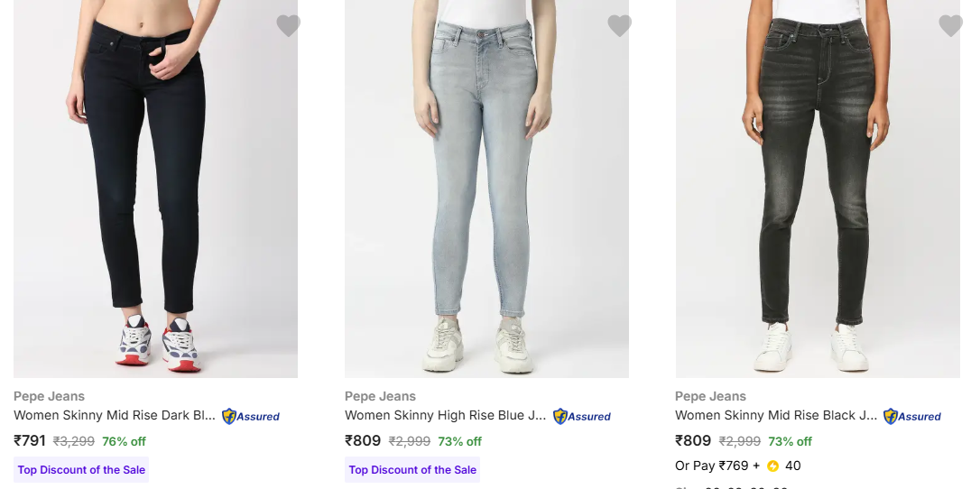This screenshot has width=971, height=489.
Task: Open 'Women Skinny Mid Rise Dark Bl...' title
Action: (x=115, y=416)
